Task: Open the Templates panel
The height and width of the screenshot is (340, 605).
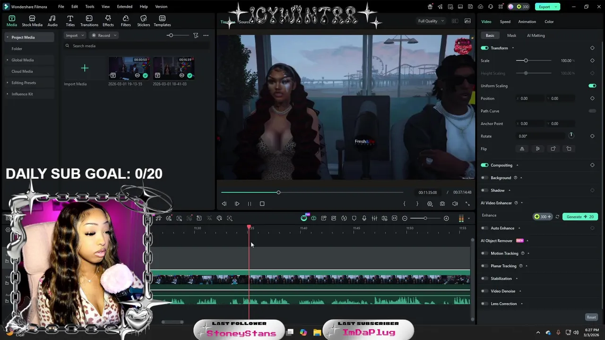Action: pyautogui.click(x=162, y=21)
